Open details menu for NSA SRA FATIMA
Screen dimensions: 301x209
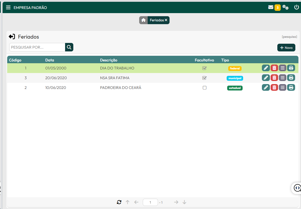282,78
